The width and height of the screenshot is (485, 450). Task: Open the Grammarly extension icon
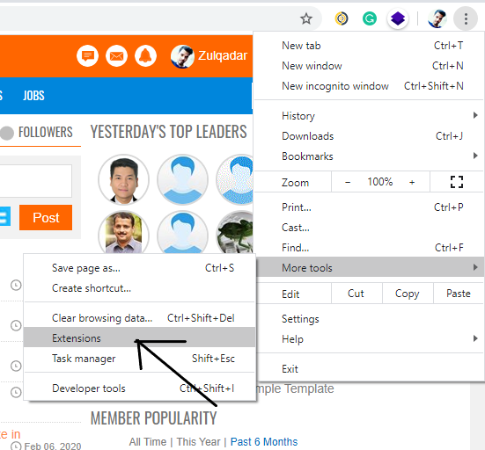(370, 18)
